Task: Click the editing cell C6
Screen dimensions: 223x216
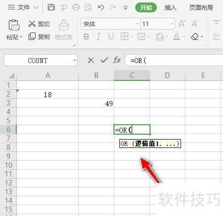Action: tap(132, 130)
